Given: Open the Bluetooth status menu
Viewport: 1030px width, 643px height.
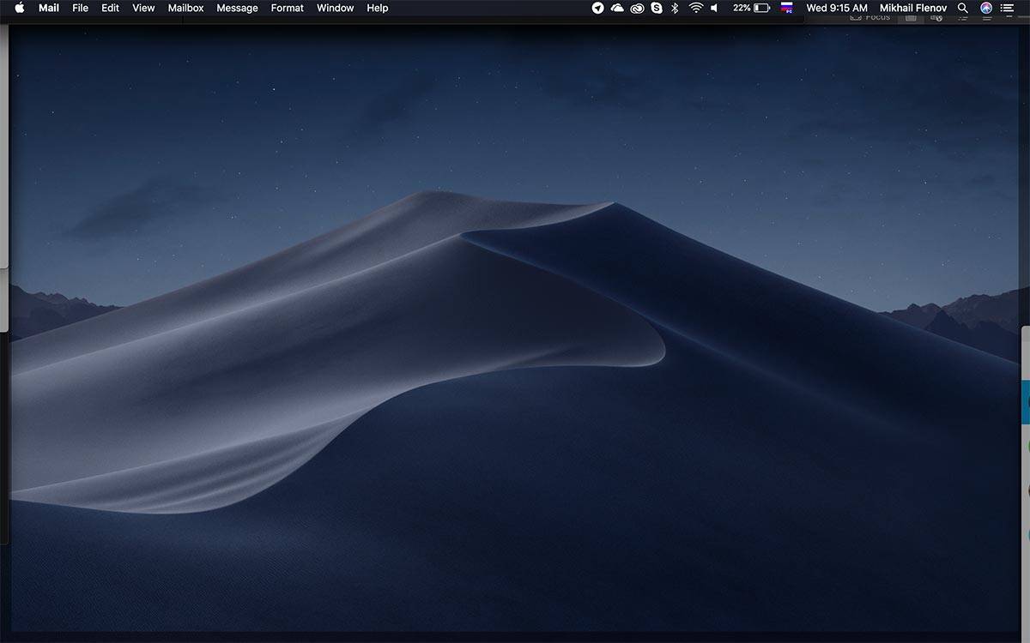Looking at the screenshot, I should point(675,8).
